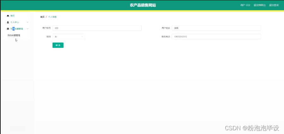Select 个人中心 in the sidebar menu
Image resolution: width=284 pixels, height=134 pixels.
coord(15,22)
